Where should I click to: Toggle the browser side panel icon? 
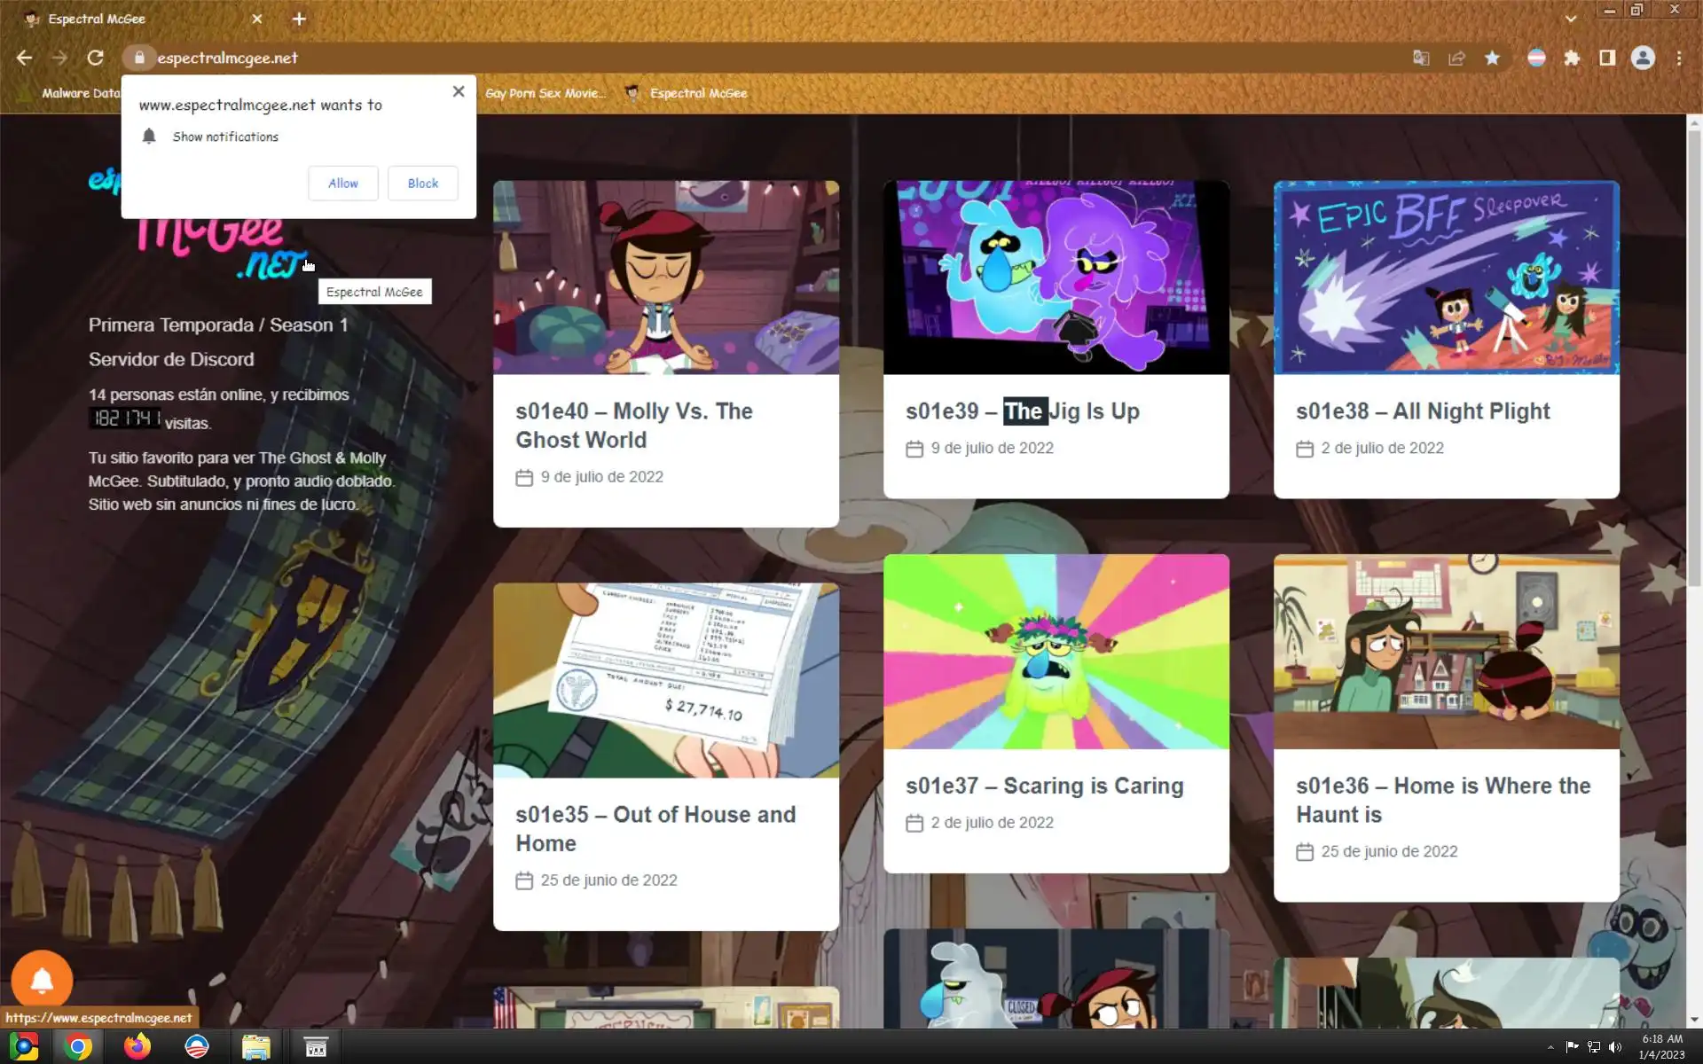[1607, 58]
